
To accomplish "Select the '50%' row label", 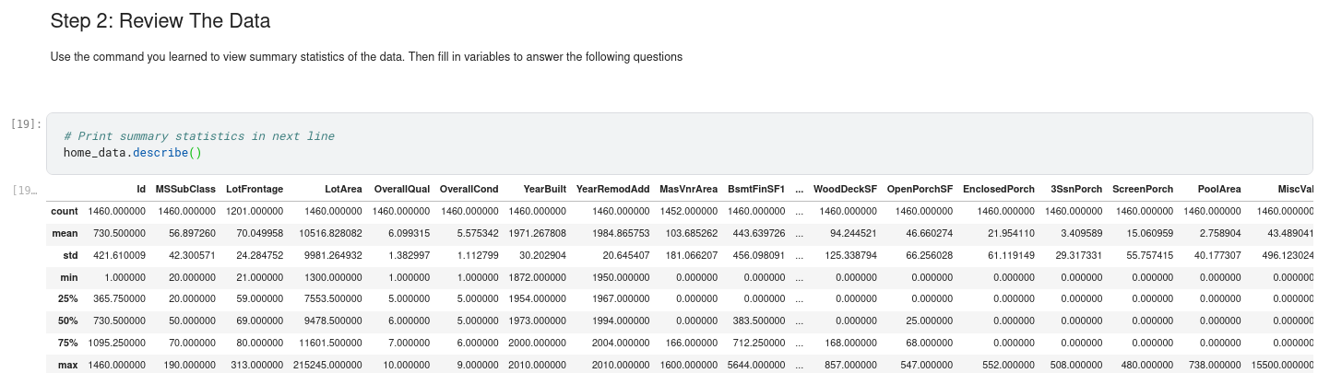I will tap(66, 321).
